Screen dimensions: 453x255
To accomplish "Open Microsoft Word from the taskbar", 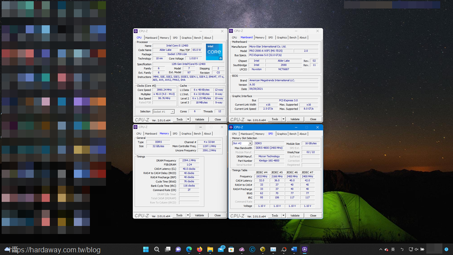I will coord(294,249).
